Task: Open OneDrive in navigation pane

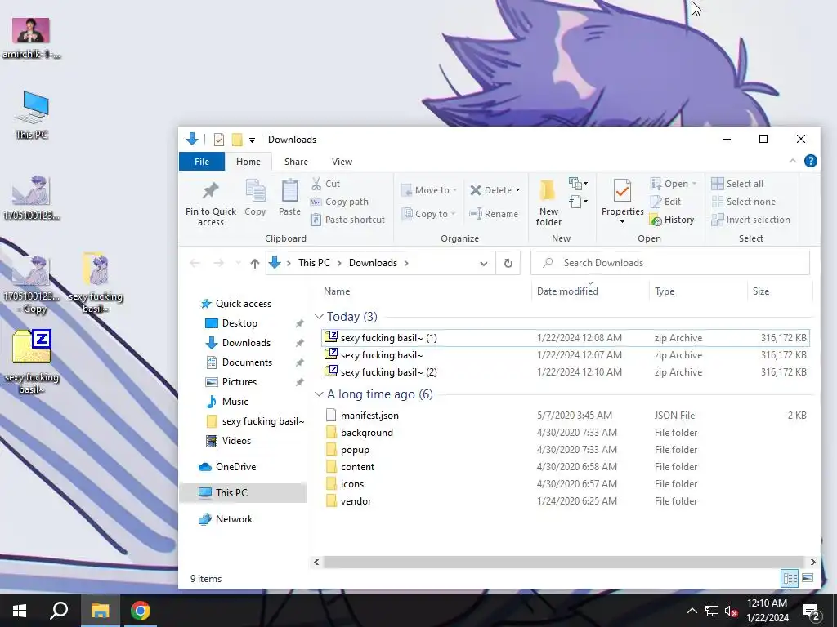Action: 235,467
